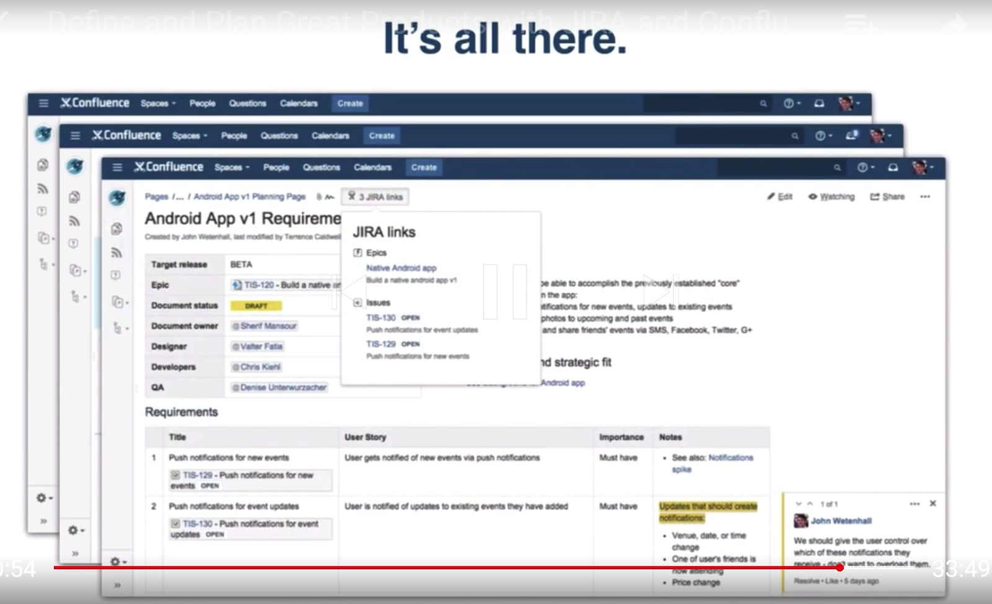Open the blog feed icon in the back sidebar
This screenshot has height=604, width=992.
click(x=43, y=188)
